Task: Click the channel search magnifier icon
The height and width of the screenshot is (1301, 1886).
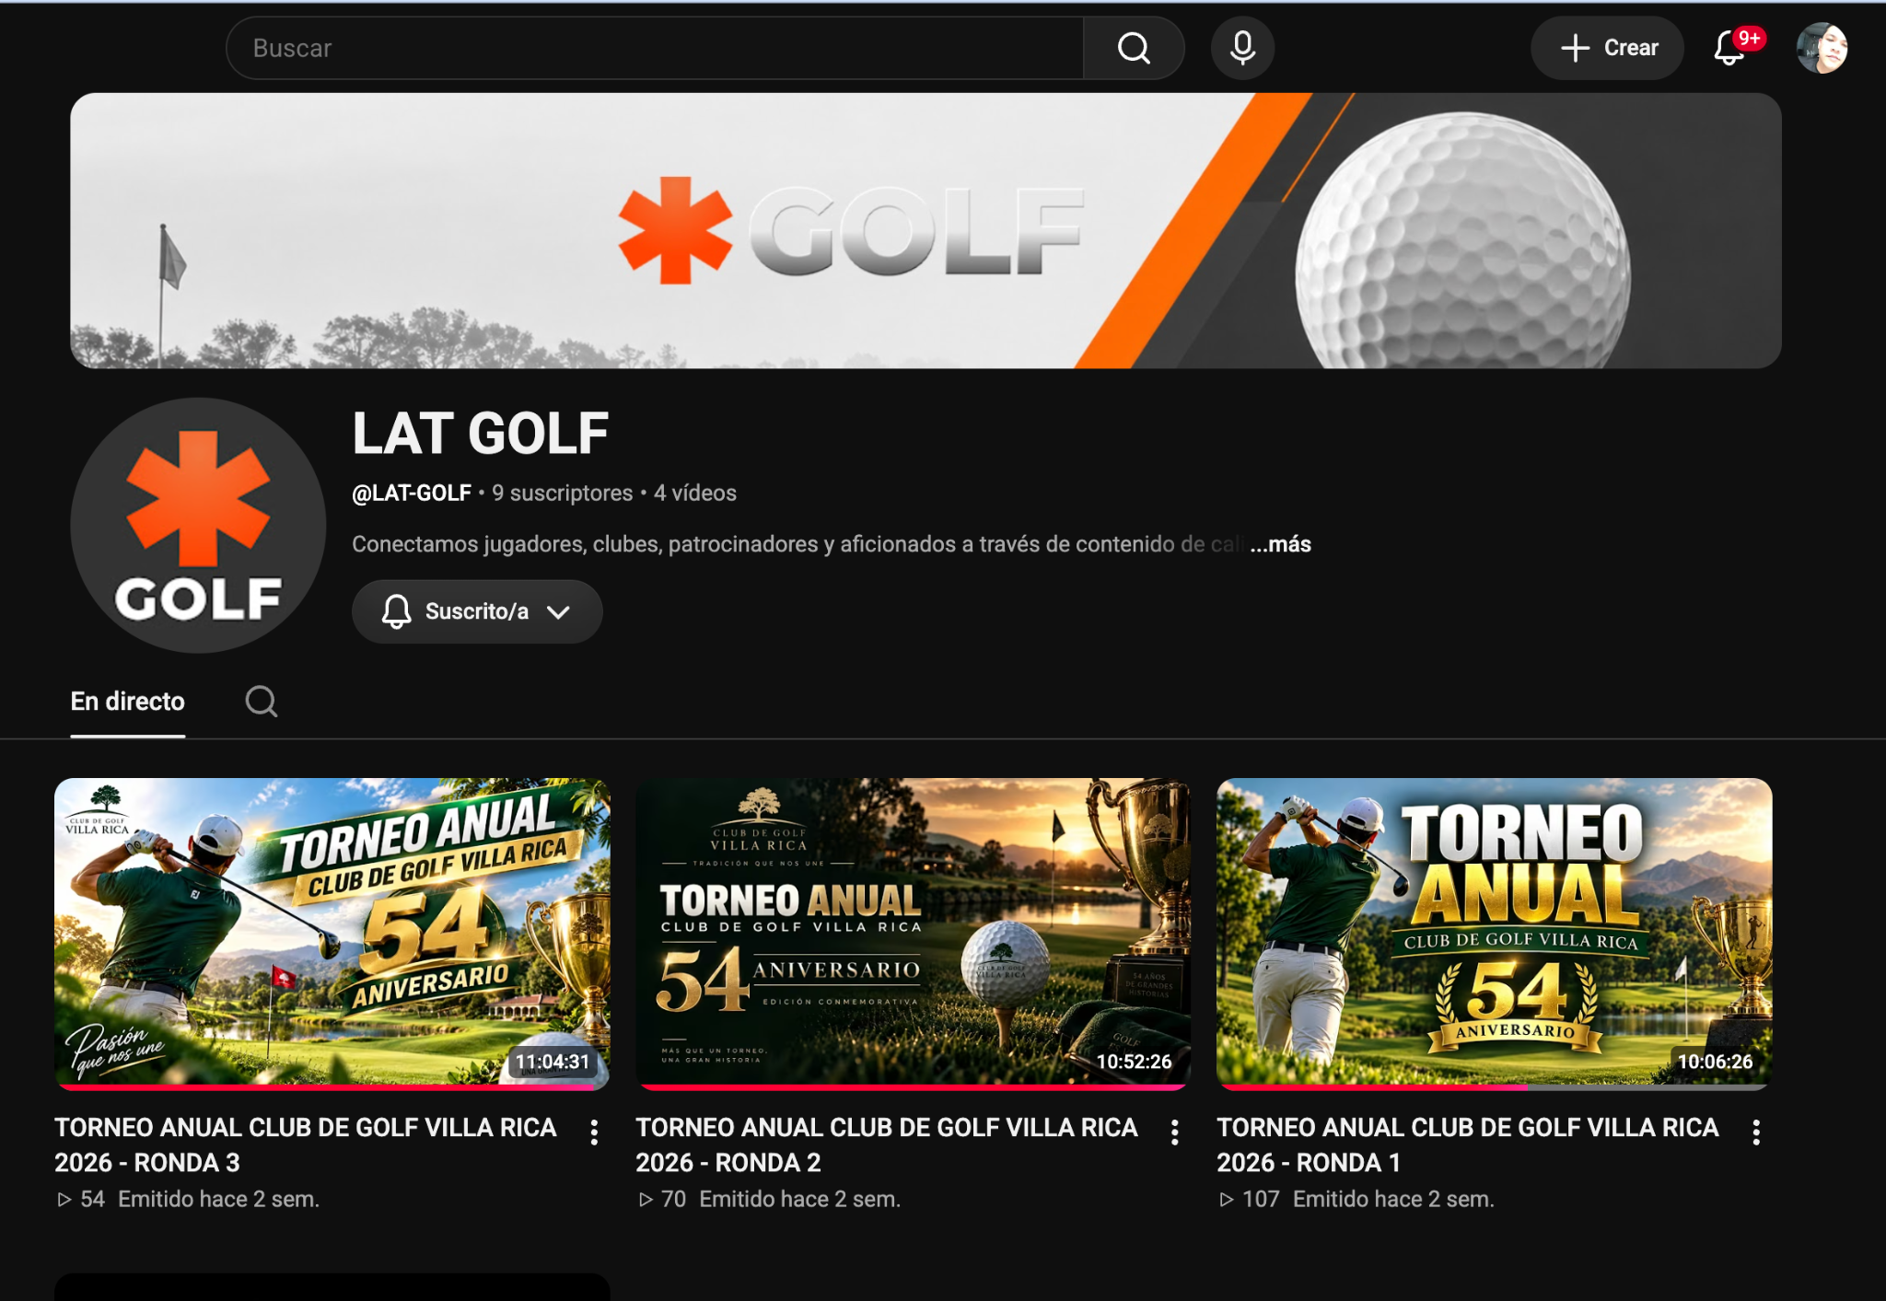Action: [x=262, y=702]
